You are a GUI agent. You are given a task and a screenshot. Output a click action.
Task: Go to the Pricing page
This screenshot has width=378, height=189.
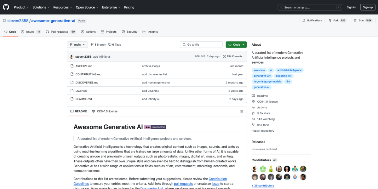[x=129, y=7]
